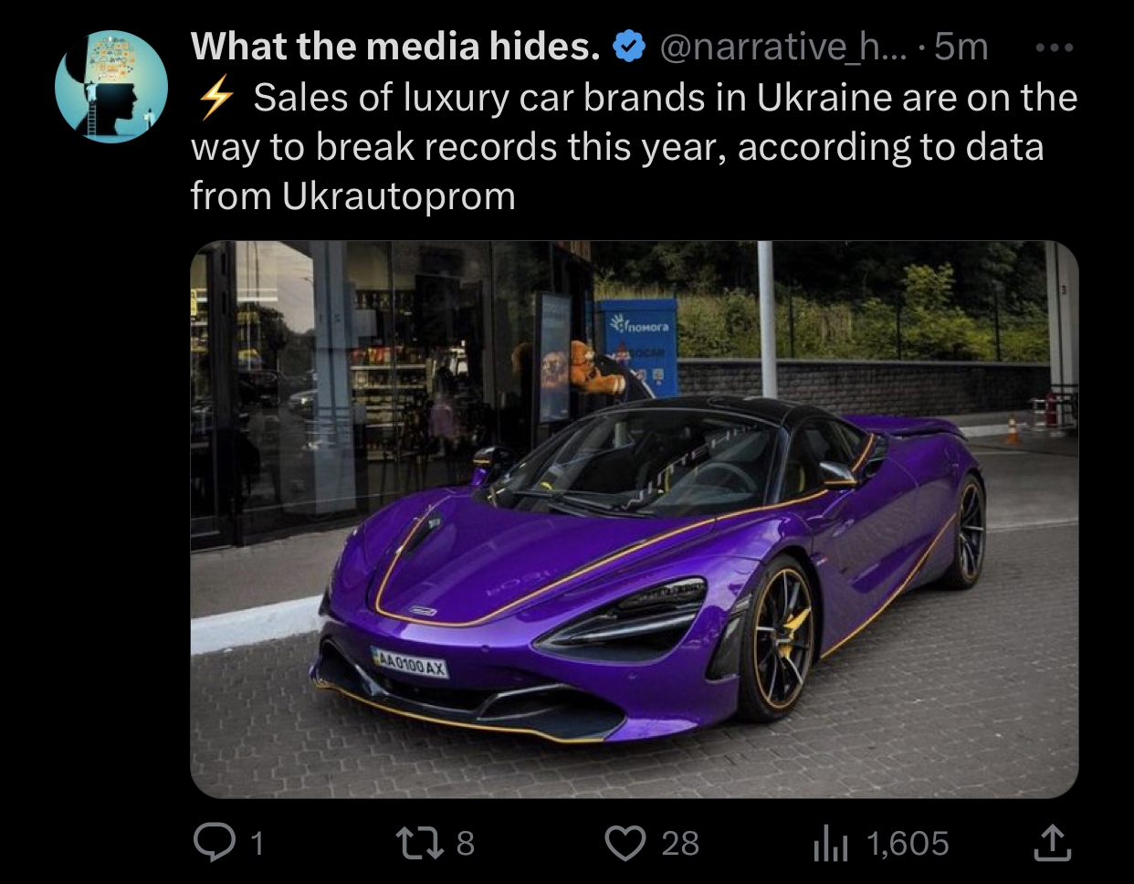Open replies via the speech bubble icon
The width and height of the screenshot is (1134, 884).
(x=215, y=843)
